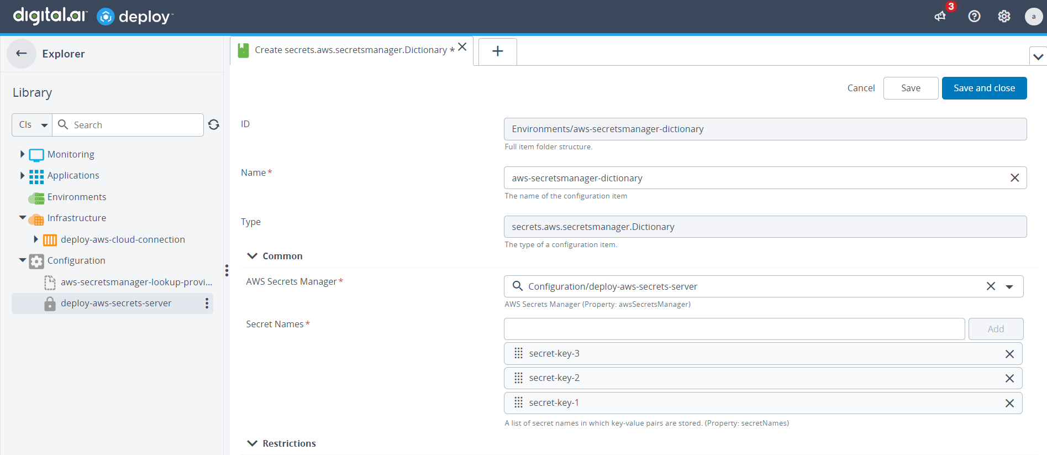This screenshot has height=455, width=1047.
Task: Collapse the Restrictions section
Action: pyautogui.click(x=252, y=443)
